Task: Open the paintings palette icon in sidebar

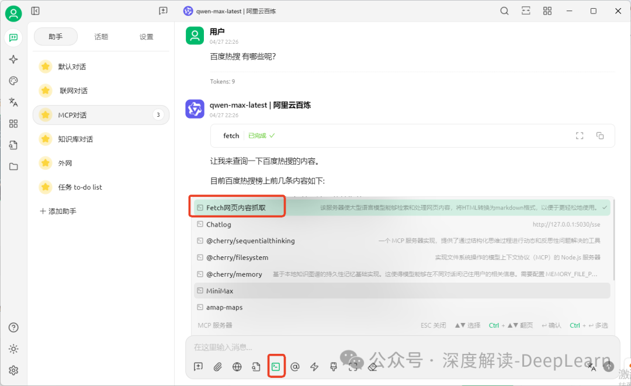Action: (x=13, y=81)
